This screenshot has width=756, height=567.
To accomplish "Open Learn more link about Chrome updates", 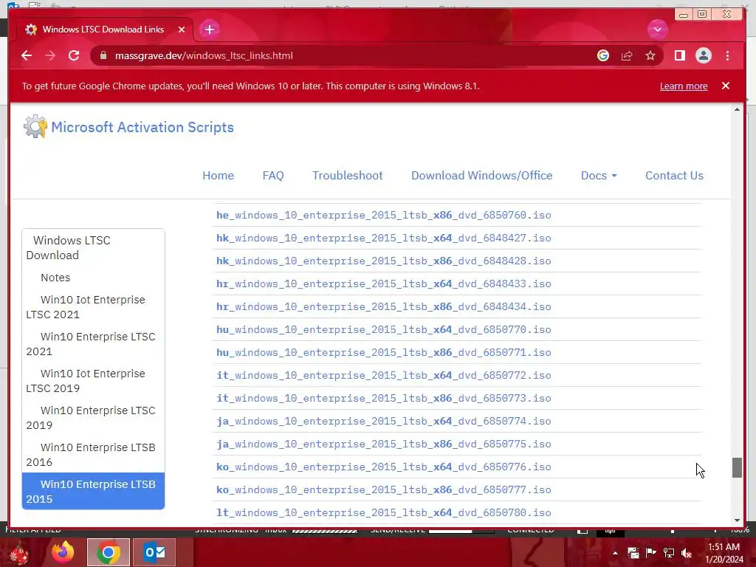I will (684, 86).
